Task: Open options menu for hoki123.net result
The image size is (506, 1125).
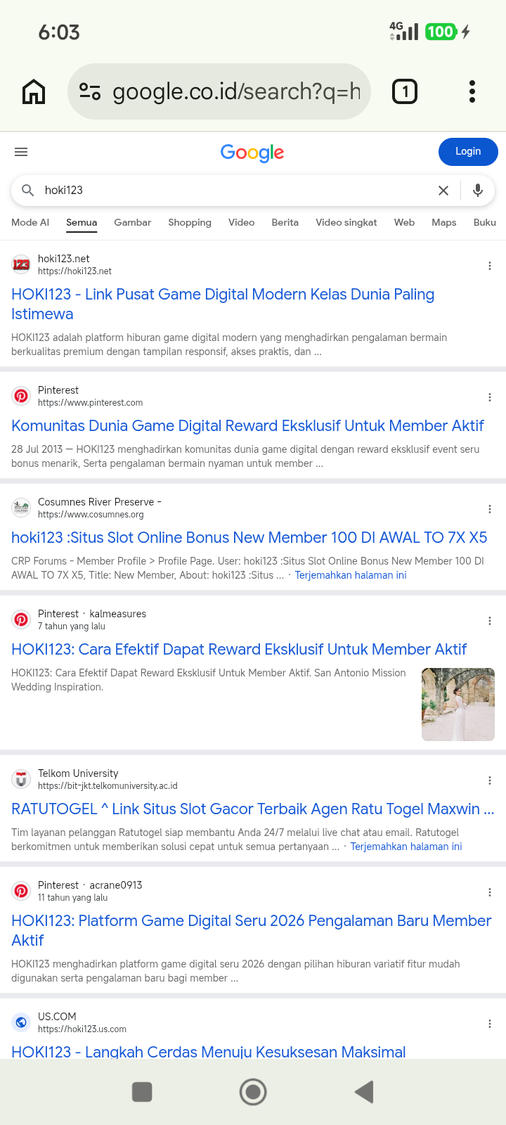Action: click(490, 266)
